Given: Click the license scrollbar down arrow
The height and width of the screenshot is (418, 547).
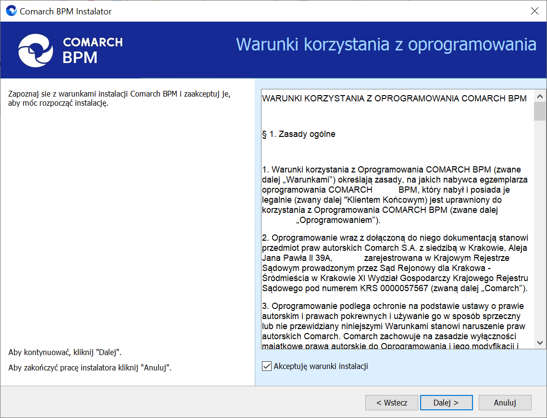Looking at the screenshot, I should 540,343.
